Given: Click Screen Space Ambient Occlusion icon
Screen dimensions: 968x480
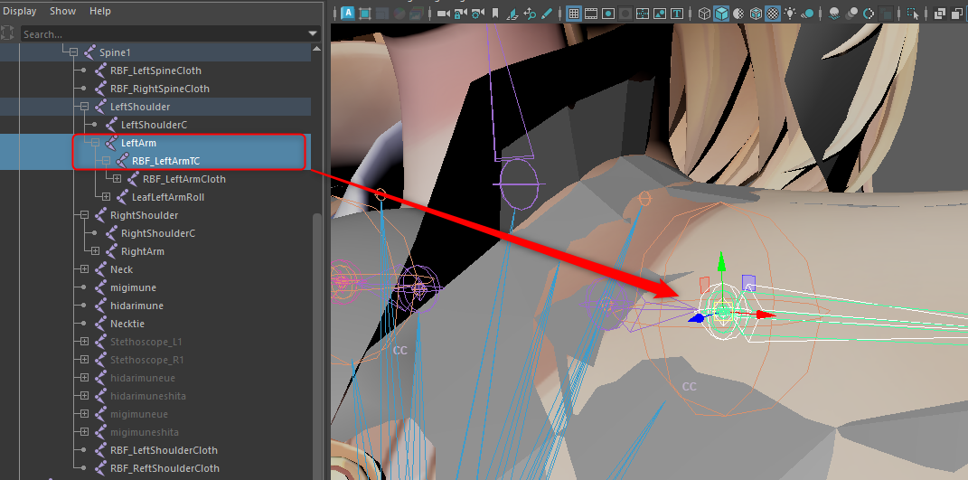Looking at the screenshot, I should (x=834, y=13).
